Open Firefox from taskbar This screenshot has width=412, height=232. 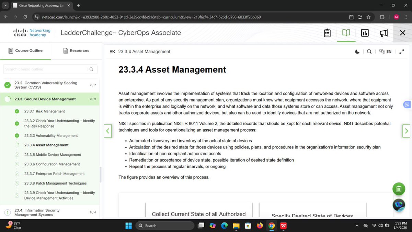[260, 225]
